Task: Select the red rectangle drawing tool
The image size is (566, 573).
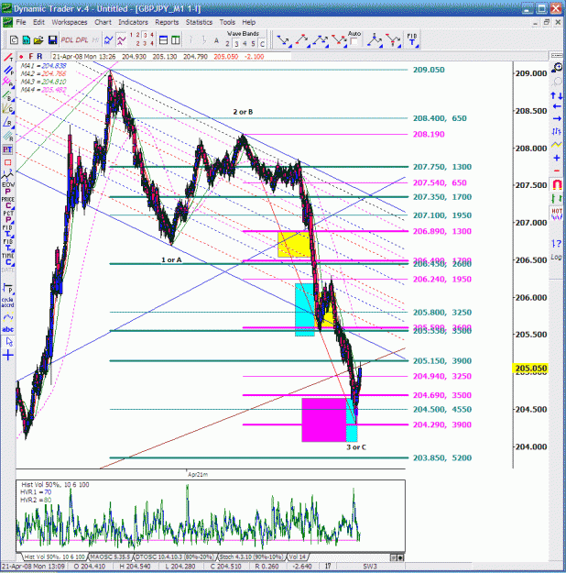Action: click(7, 162)
